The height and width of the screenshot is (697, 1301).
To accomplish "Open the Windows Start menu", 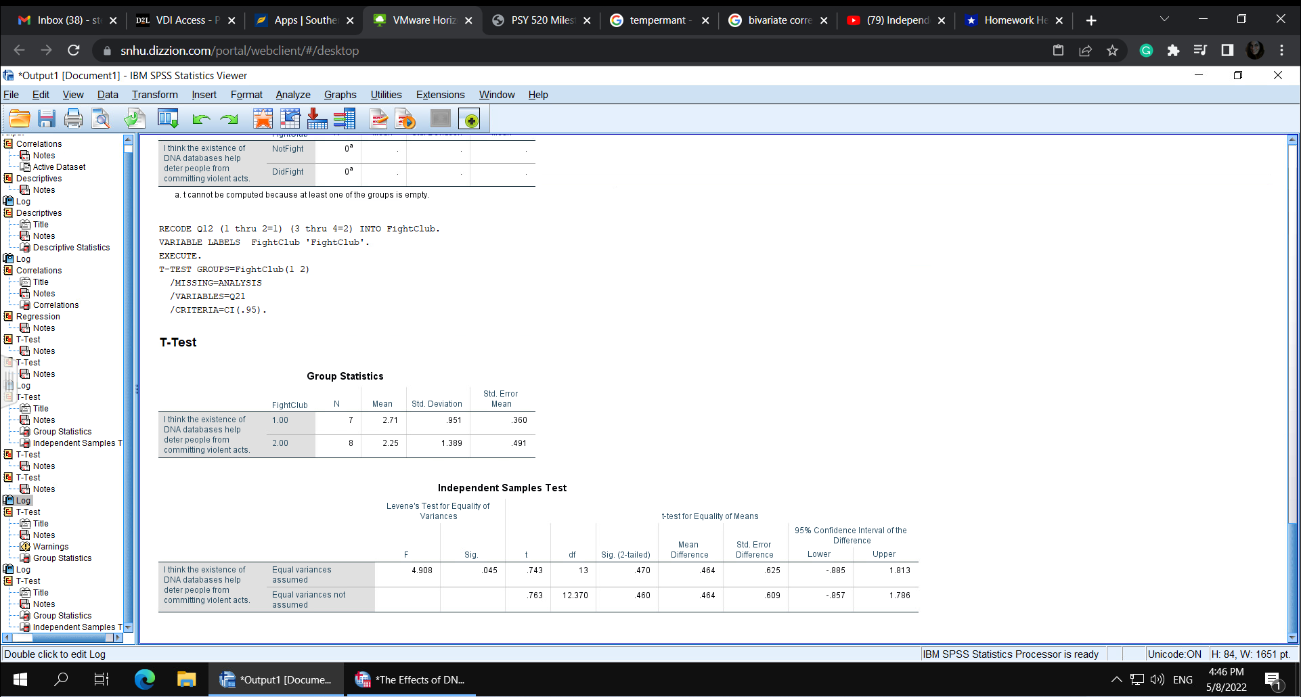I will tap(20, 679).
